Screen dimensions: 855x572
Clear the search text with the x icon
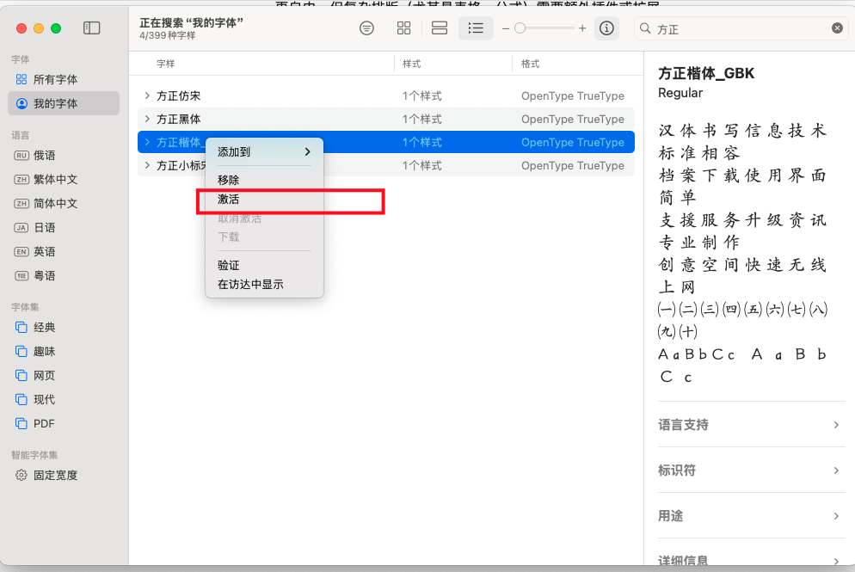click(837, 28)
